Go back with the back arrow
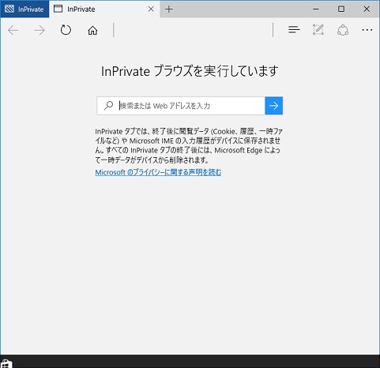This screenshot has height=368, width=380. [13, 30]
